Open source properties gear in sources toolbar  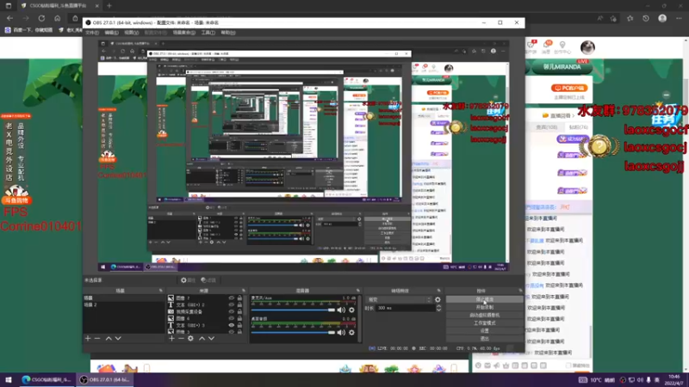coord(190,338)
